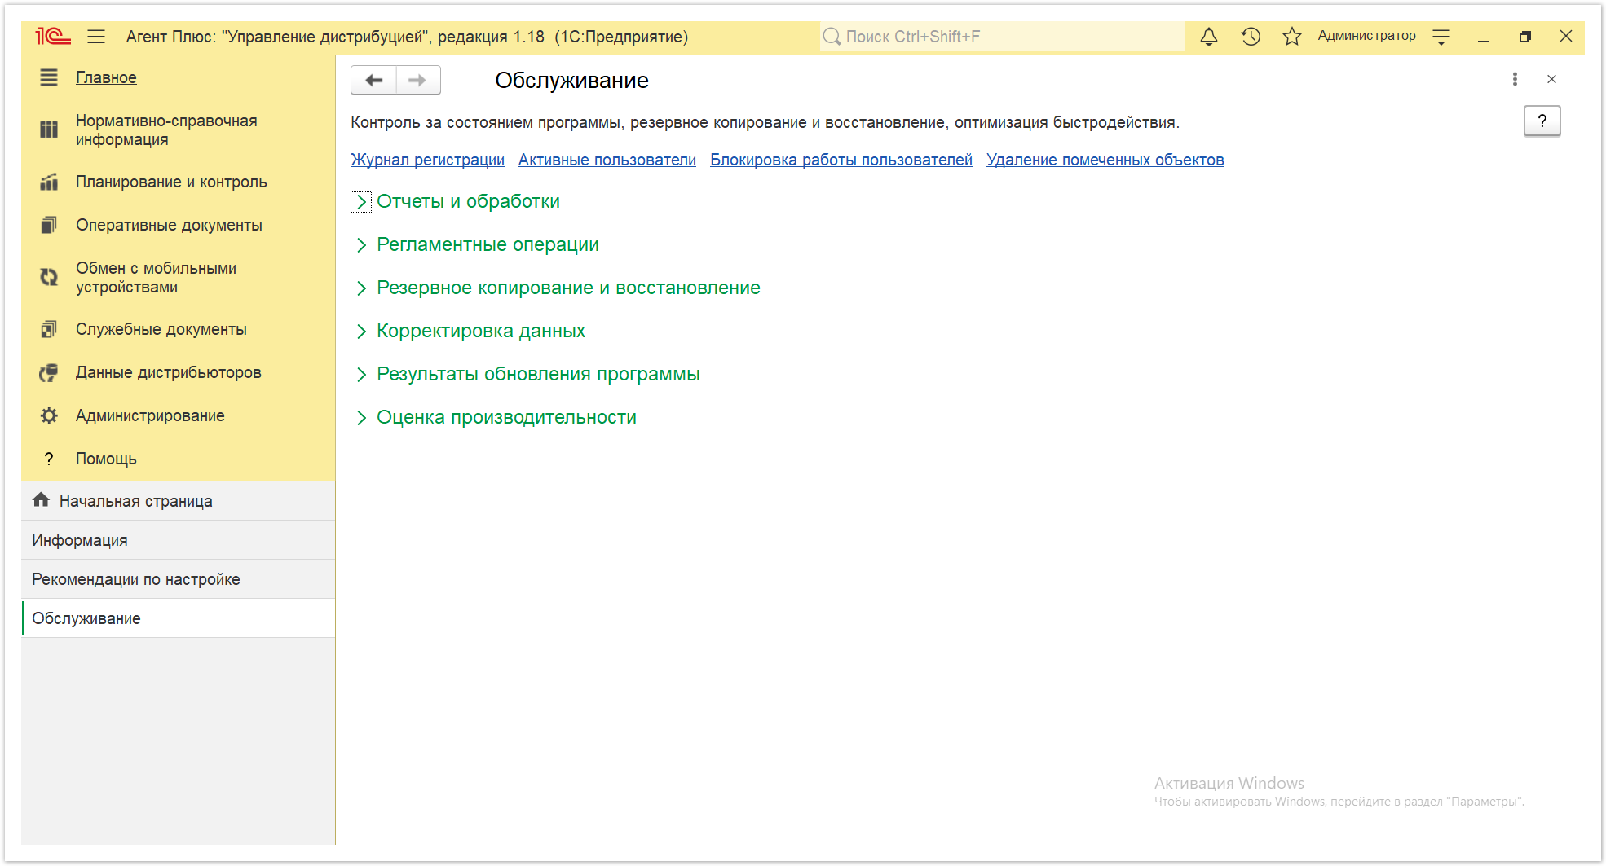Open the favorites star icon

(x=1292, y=37)
